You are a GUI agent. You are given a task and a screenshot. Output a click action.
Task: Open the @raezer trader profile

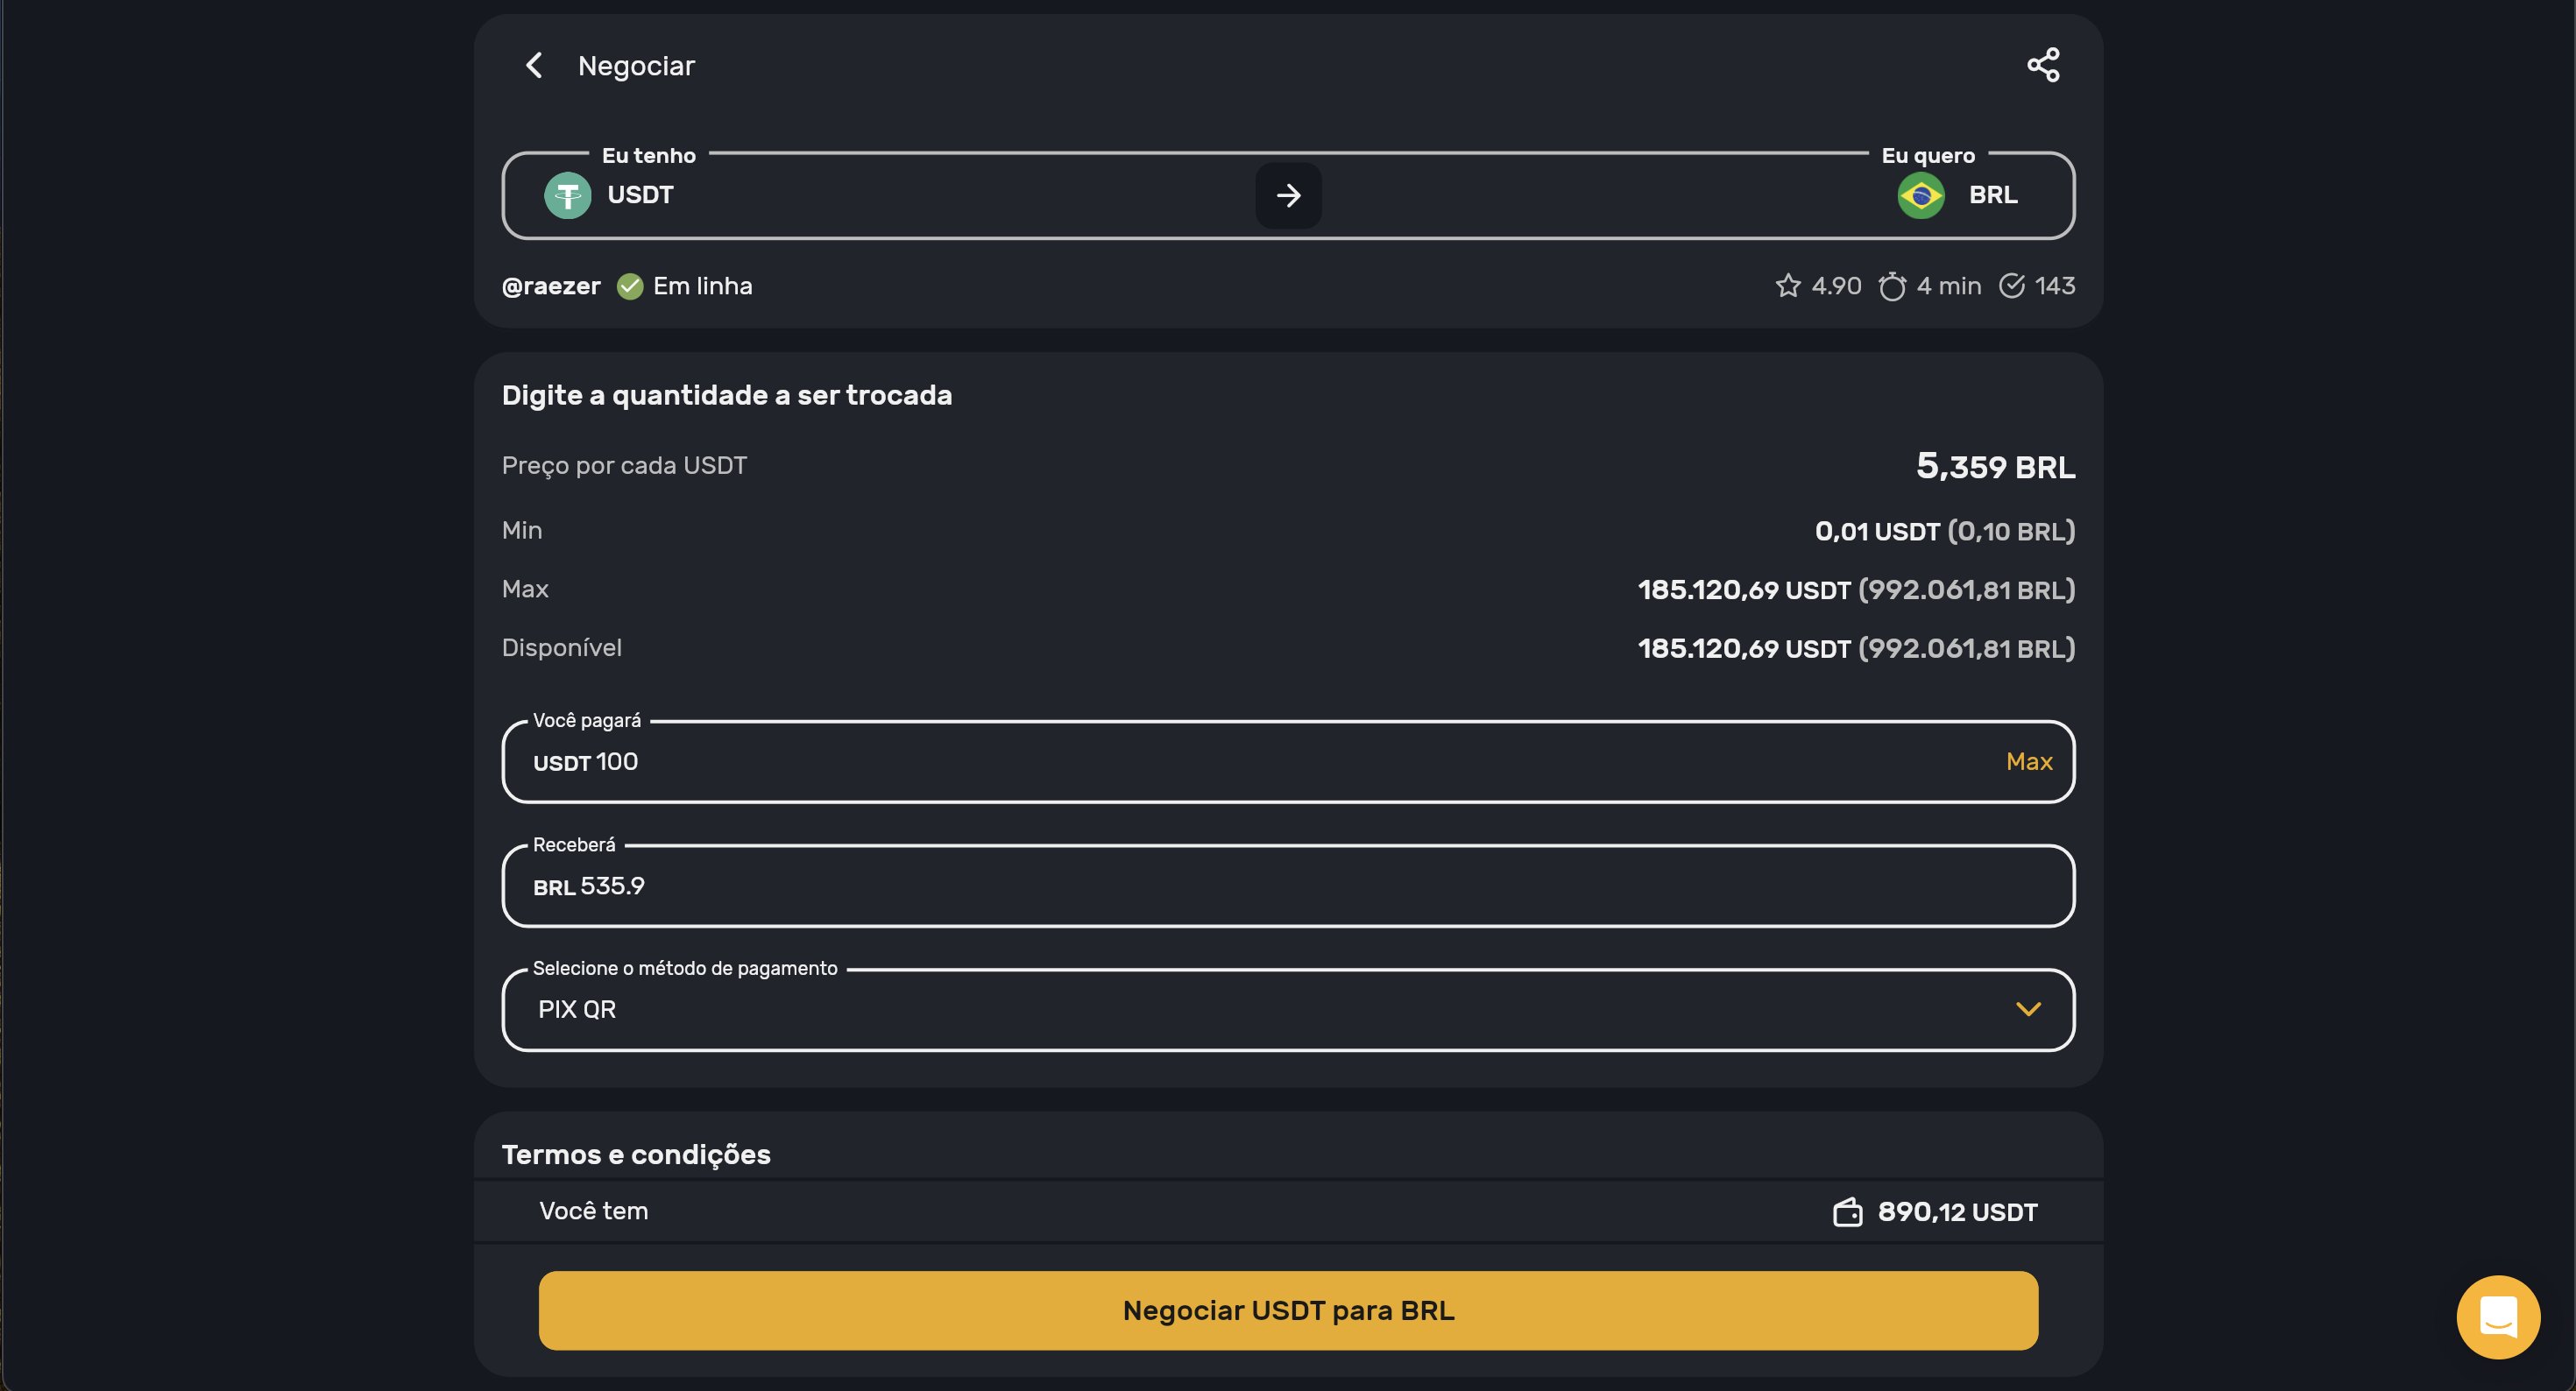551,287
